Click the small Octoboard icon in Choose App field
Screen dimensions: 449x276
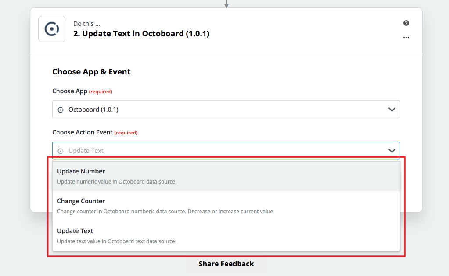coord(61,110)
